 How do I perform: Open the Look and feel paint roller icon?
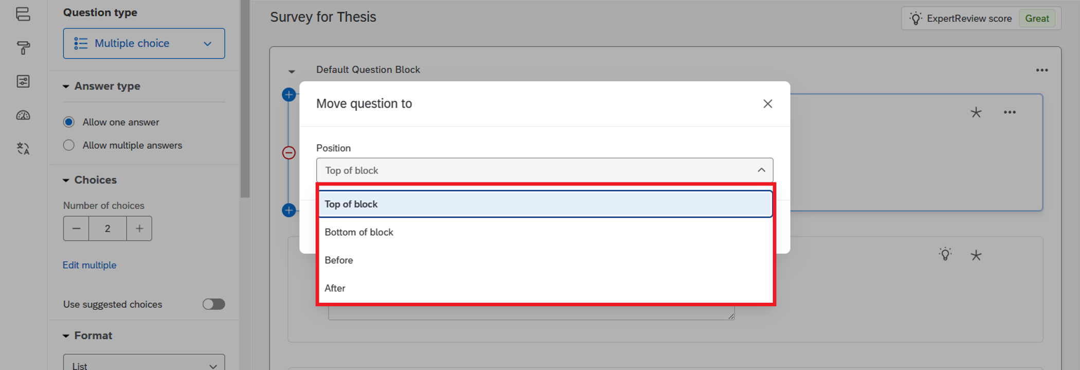coord(23,48)
